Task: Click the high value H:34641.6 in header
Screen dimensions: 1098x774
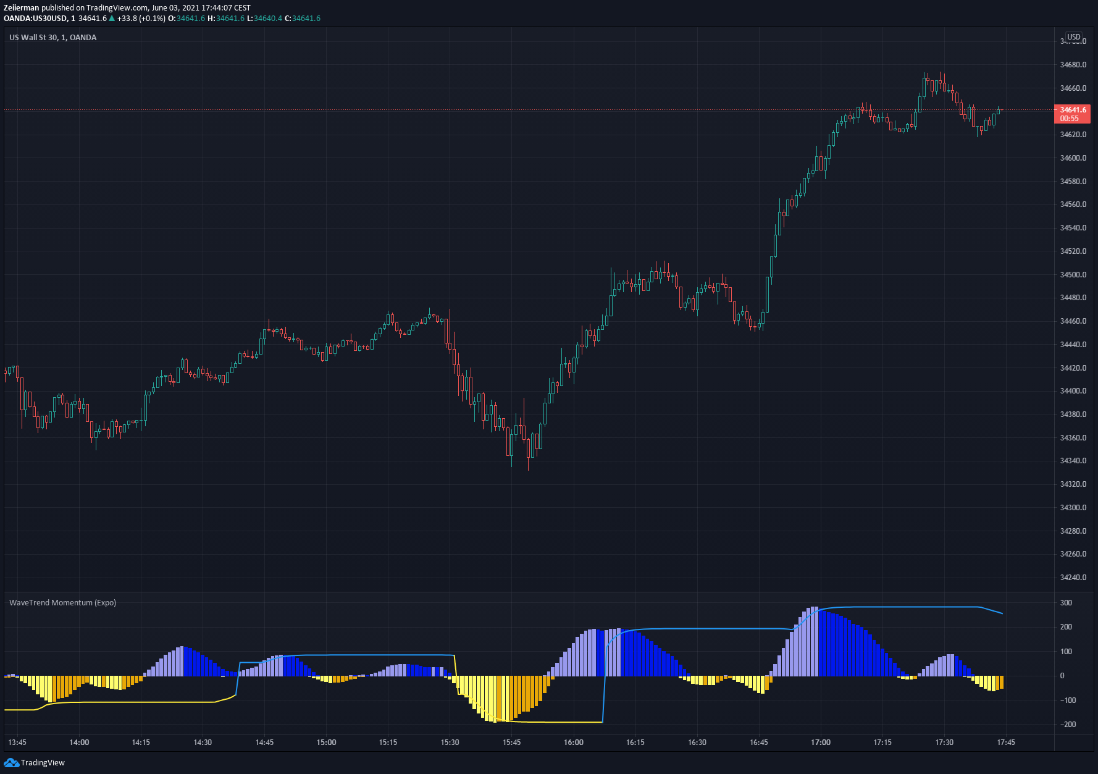Action: click(x=225, y=19)
